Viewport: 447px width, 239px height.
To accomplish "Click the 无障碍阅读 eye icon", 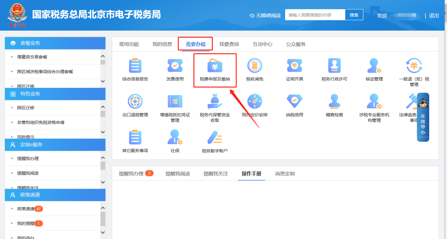I will pyautogui.click(x=252, y=15).
